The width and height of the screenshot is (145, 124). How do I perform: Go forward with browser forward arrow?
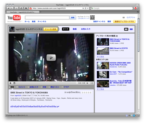click(x=12, y=8)
